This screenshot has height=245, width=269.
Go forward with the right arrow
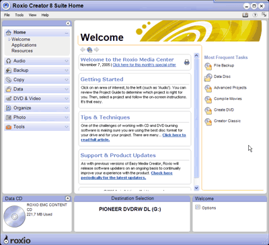coord(96,50)
